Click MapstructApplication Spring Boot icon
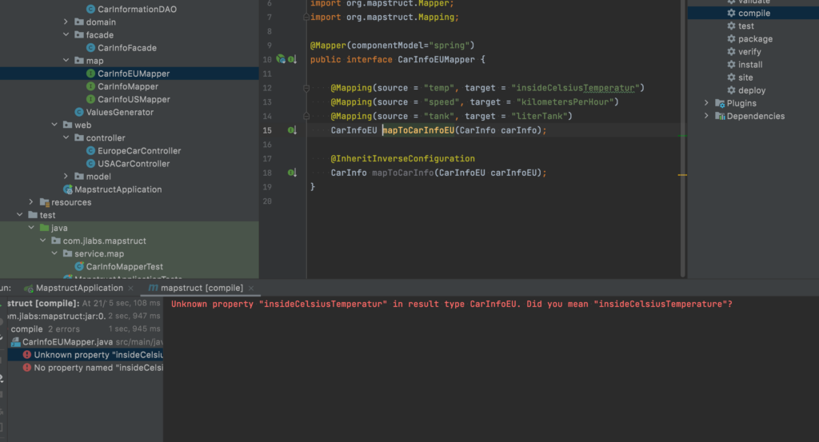The height and width of the screenshot is (442, 819). click(68, 189)
